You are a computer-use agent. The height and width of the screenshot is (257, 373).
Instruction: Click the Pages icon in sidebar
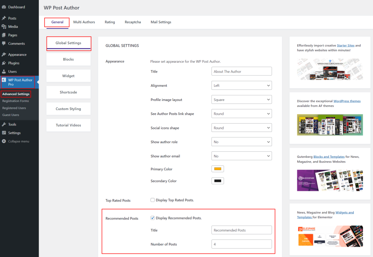coord(4,35)
